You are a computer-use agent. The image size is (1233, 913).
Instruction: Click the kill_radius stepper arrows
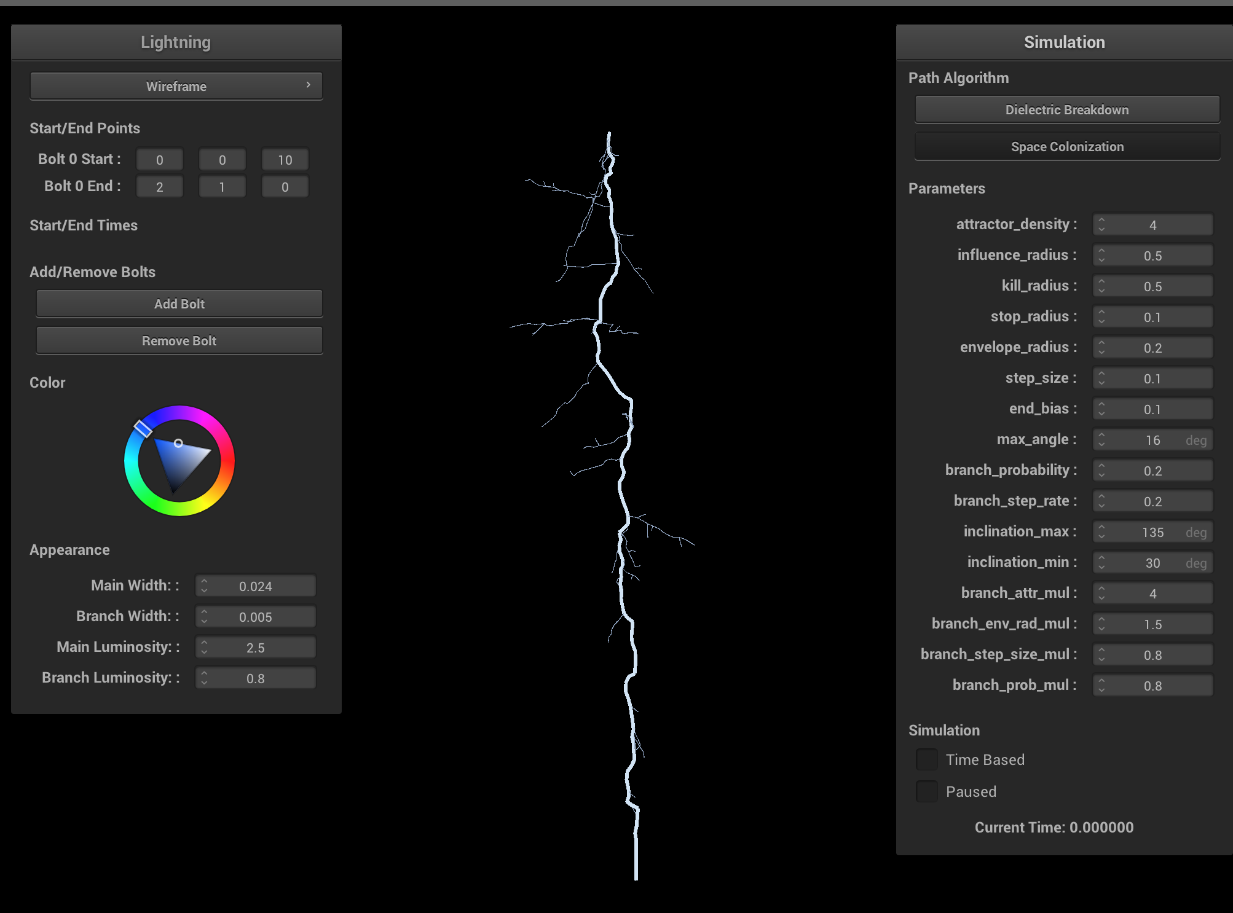(1101, 286)
